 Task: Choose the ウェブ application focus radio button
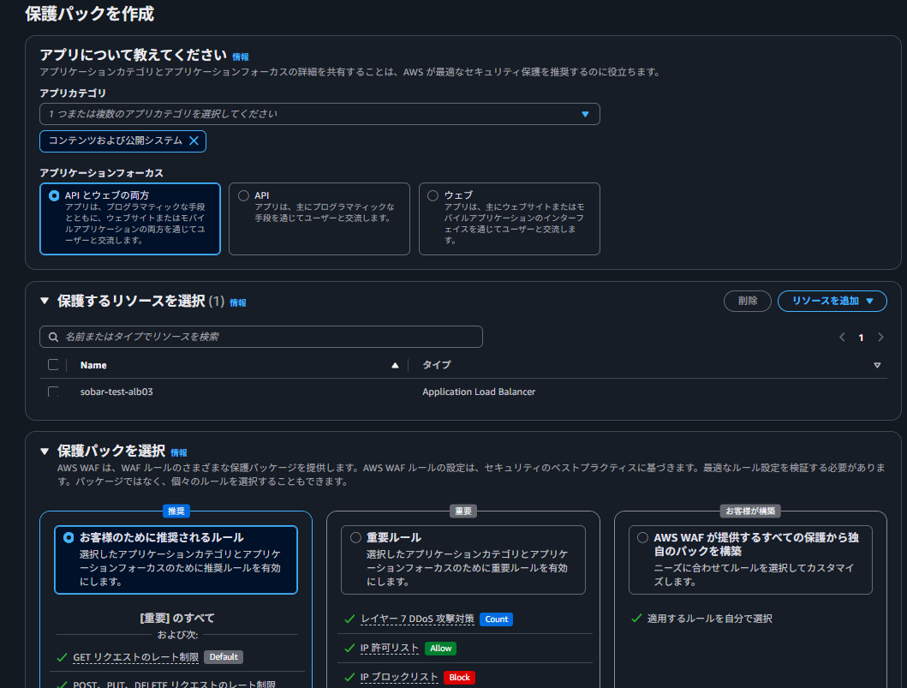coord(433,195)
